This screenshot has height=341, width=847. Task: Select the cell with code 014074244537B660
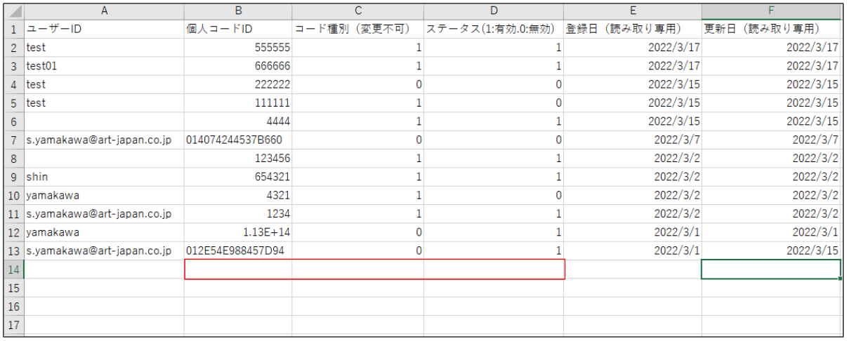point(238,140)
